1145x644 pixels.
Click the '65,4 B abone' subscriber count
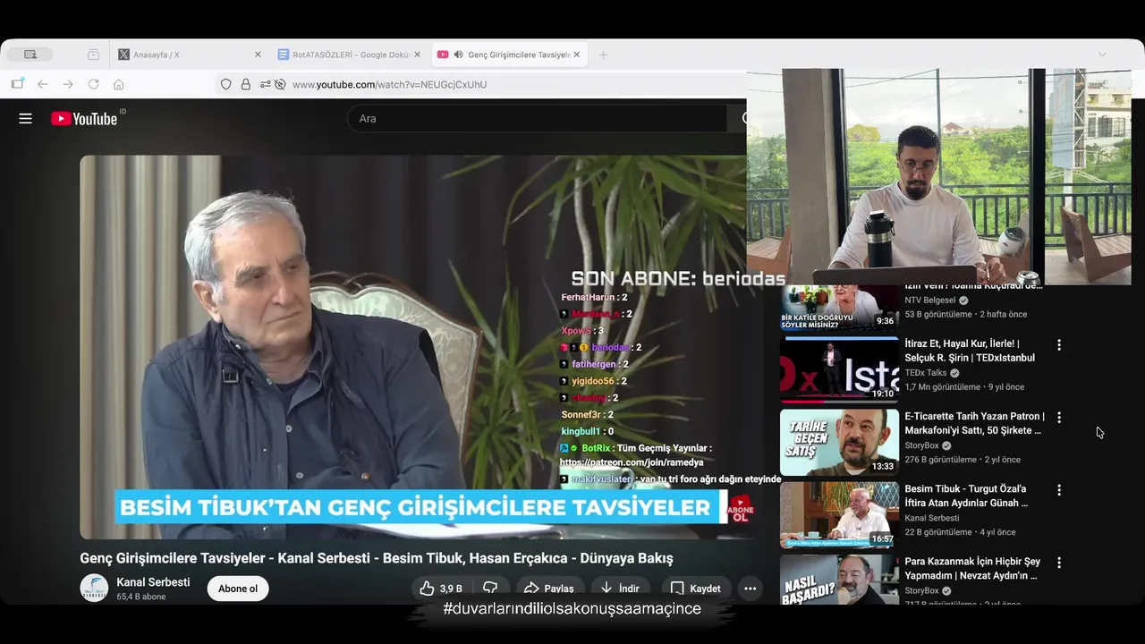click(x=140, y=597)
